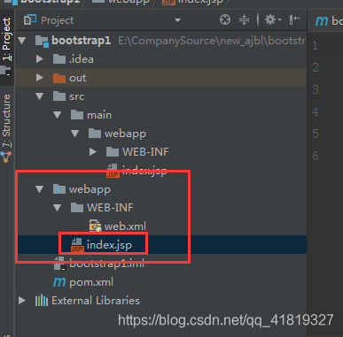Select the src folder
This screenshot has height=337, width=343.
(76, 96)
